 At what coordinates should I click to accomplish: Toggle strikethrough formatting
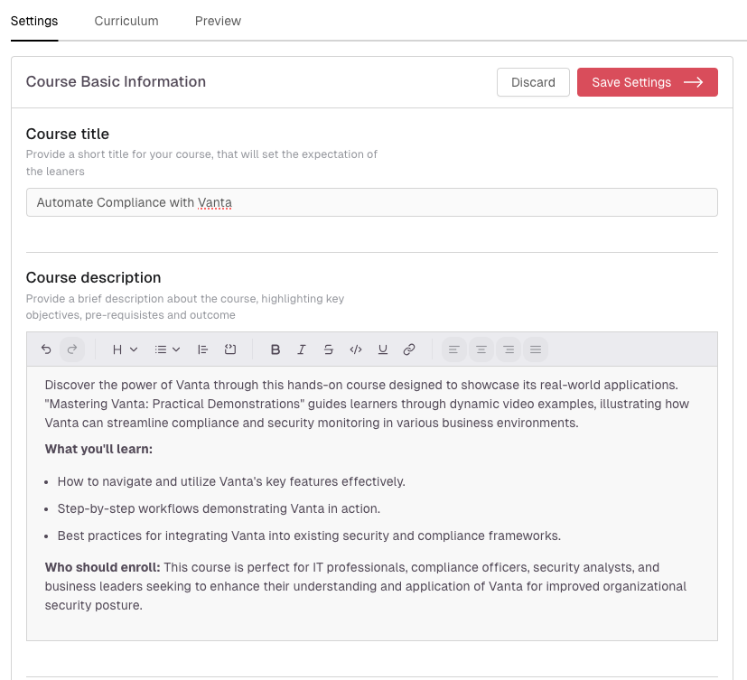(x=329, y=349)
